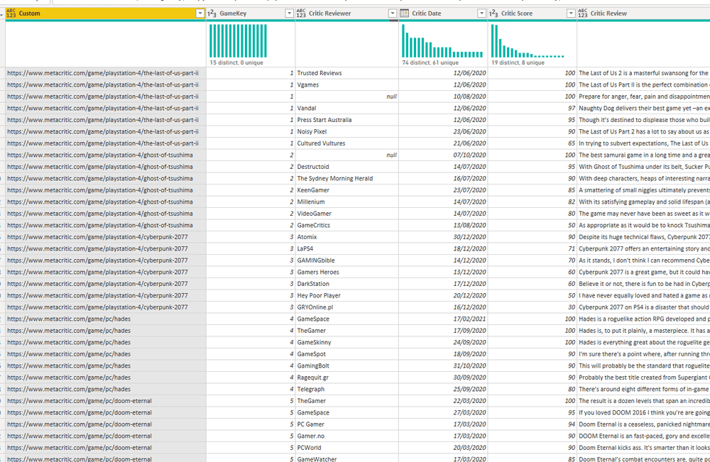The height and width of the screenshot is (462, 710).
Task: Select the Hey Poor Player cell
Action: pos(347,296)
